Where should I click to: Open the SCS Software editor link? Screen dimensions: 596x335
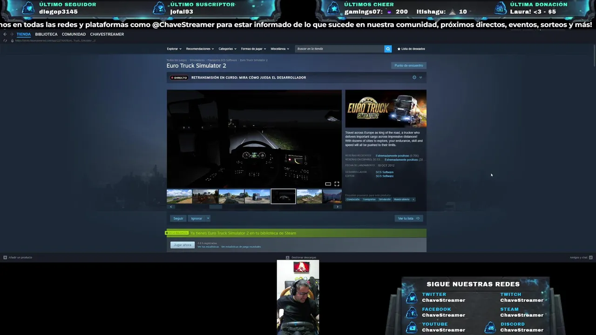(x=385, y=176)
